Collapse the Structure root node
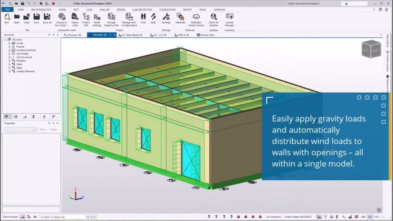The image size is (393, 221). point(5,40)
